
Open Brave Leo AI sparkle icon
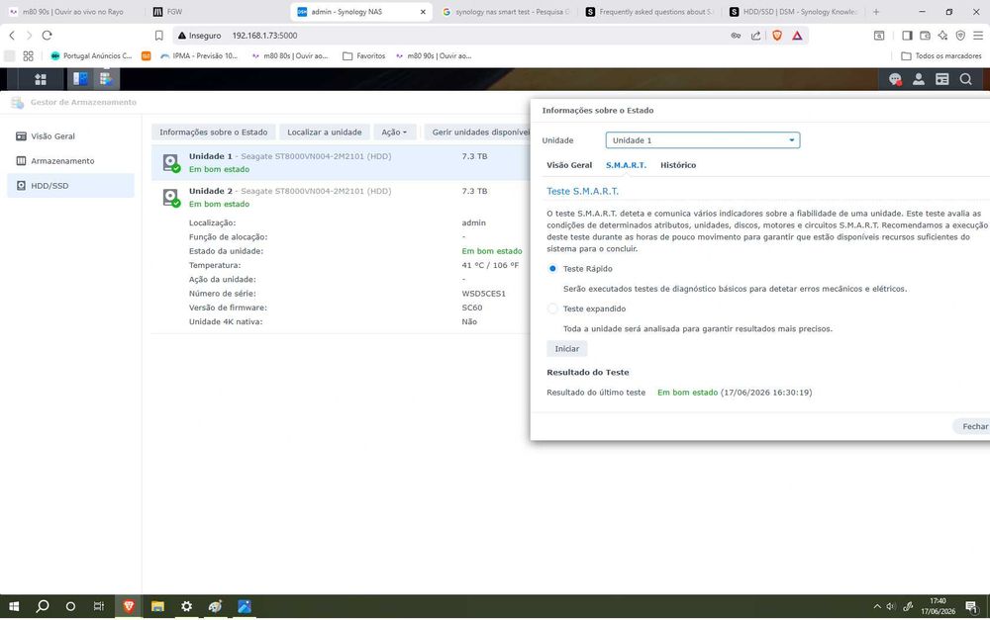pyautogui.click(x=942, y=36)
